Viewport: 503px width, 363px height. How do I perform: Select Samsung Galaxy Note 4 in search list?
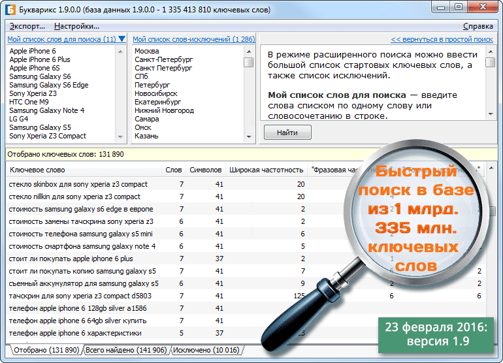click(x=47, y=110)
